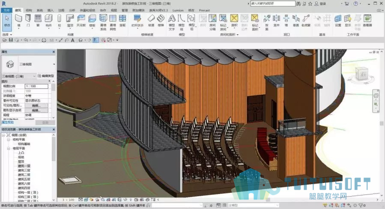Select the Door (门) tool
Viewport: 385px width, 209px height.
(x=28, y=21)
